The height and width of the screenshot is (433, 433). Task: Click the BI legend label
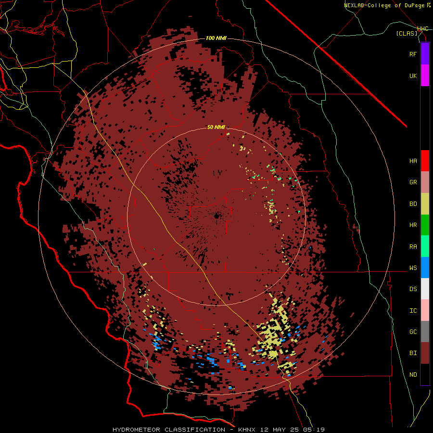click(413, 353)
